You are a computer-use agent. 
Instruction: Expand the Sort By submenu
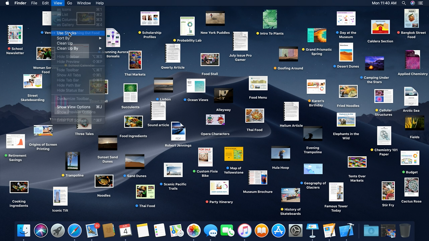pos(78,38)
